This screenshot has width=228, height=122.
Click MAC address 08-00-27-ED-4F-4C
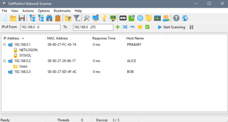tap(62, 72)
